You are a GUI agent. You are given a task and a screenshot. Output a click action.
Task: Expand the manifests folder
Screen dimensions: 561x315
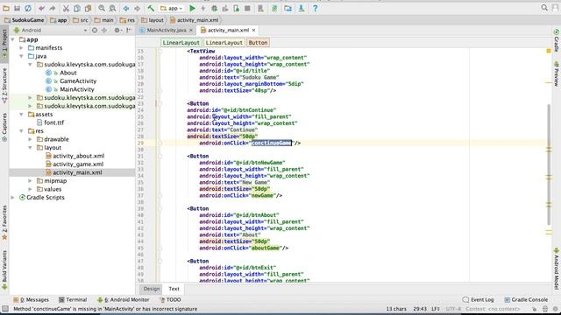(x=21, y=48)
